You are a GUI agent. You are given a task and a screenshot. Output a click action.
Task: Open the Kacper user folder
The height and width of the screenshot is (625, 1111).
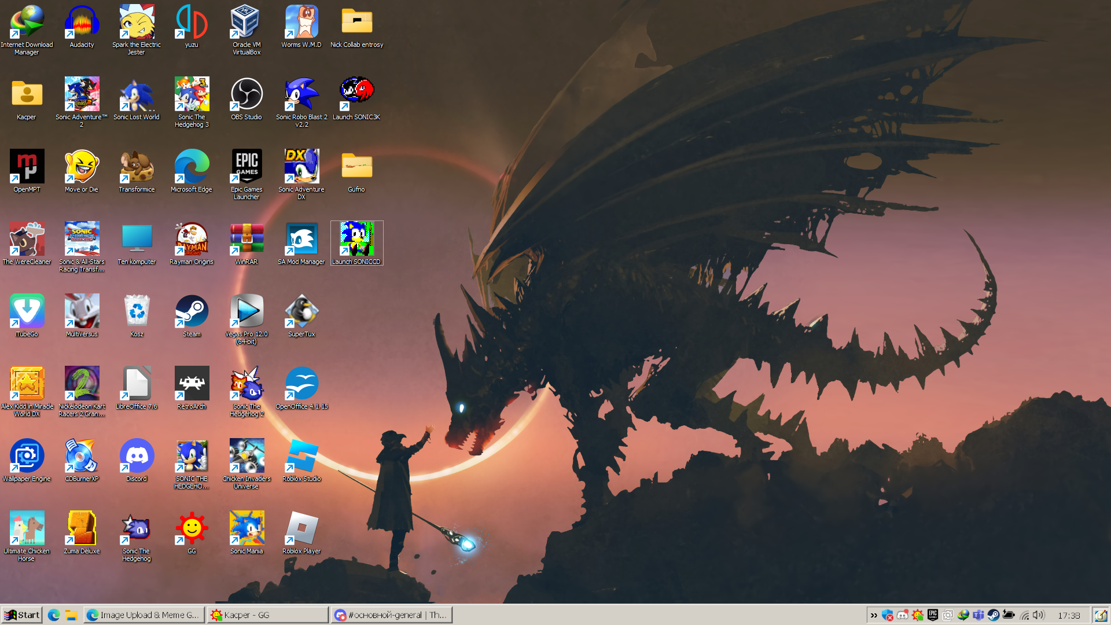(x=27, y=99)
